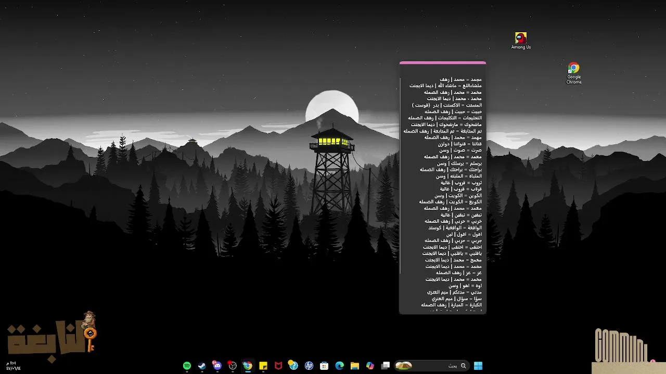Screen dimensions: 666x374
Task: Open the Windows Start menu
Action: (x=478, y=366)
